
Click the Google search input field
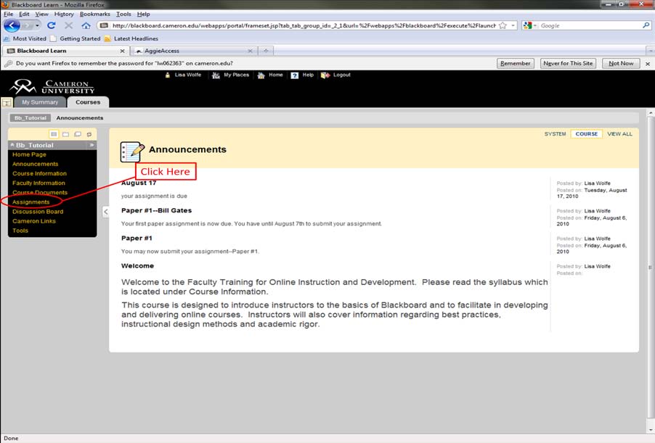(590, 25)
